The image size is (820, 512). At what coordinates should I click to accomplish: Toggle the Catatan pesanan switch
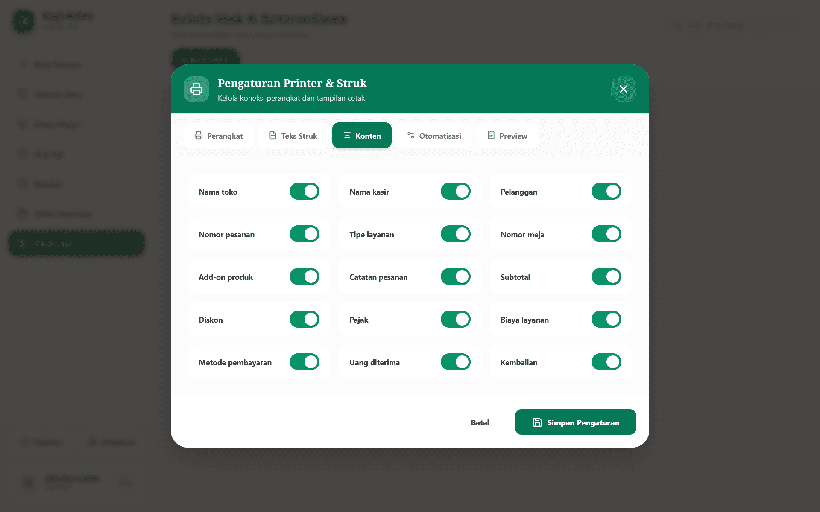click(456, 277)
